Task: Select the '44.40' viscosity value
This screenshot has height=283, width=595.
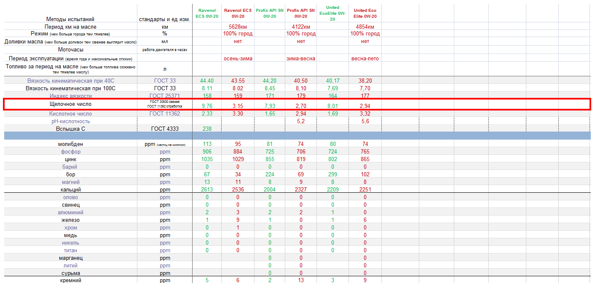Action: coord(207,81)
